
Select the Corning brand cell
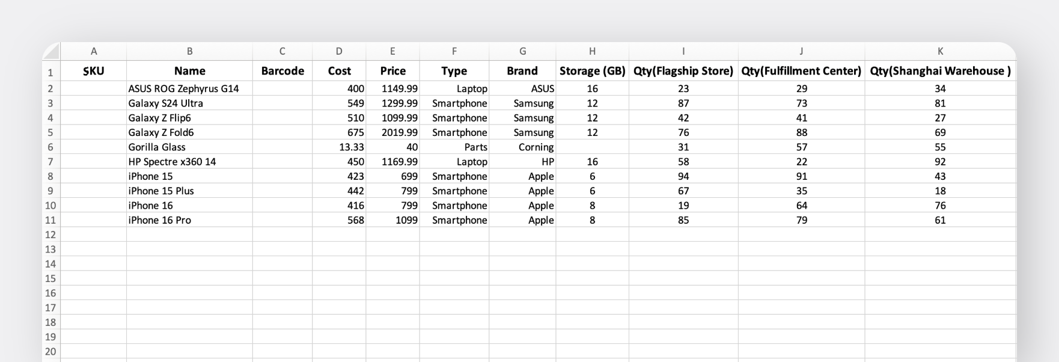click(522, 147)
